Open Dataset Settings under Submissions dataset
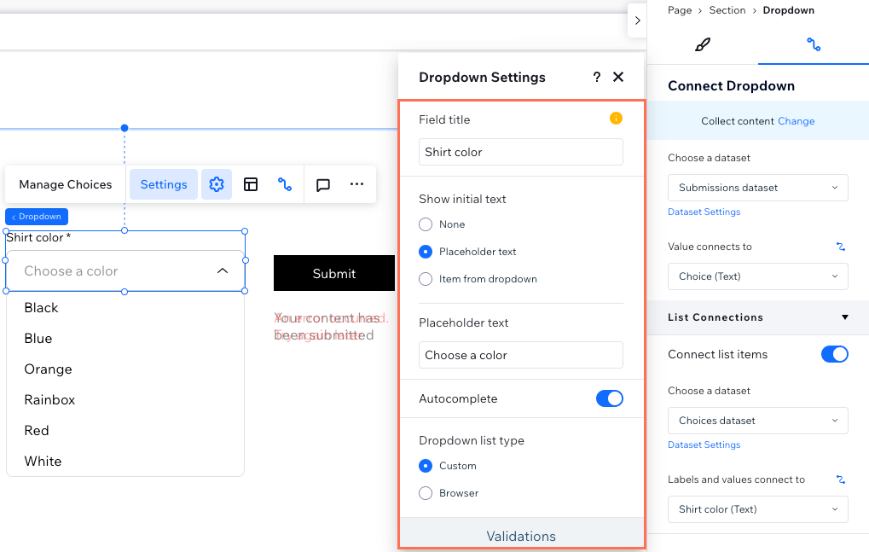The height and width of the screenshot is (552, 869). [x=704, y=212]
